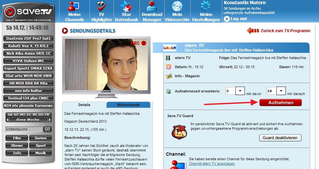Choose DO in the weekday bar
This screenshot has height=169, width=319.
click(41, 115)
